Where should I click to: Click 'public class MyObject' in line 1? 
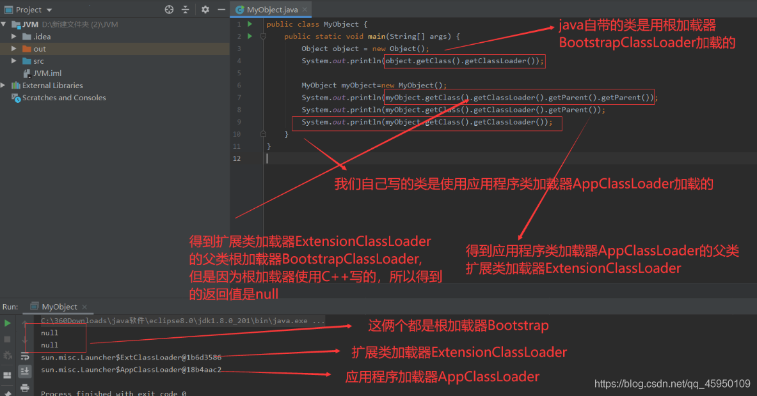coord(312,24)
